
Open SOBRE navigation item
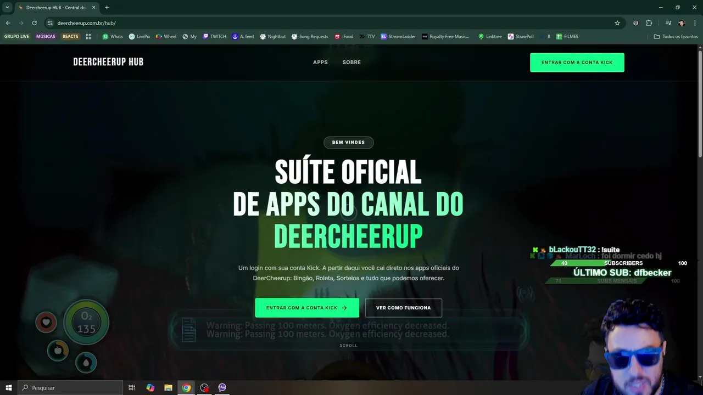pyautogui.click(x=351, y=63)
